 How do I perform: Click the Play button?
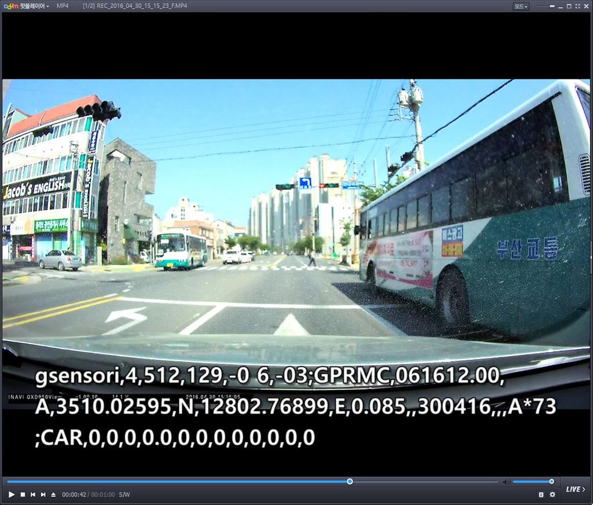click(x=11, y=495)
